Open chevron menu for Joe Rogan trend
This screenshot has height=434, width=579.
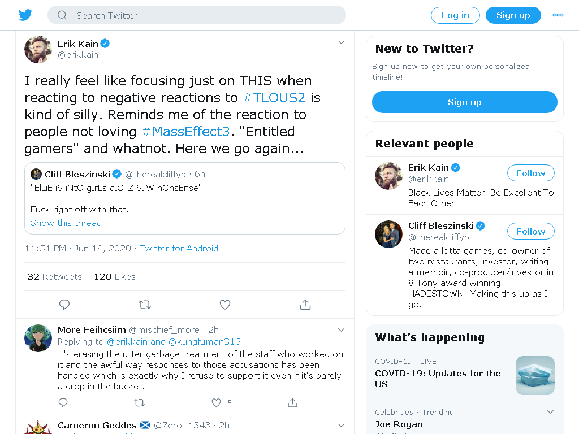[550, 412]
